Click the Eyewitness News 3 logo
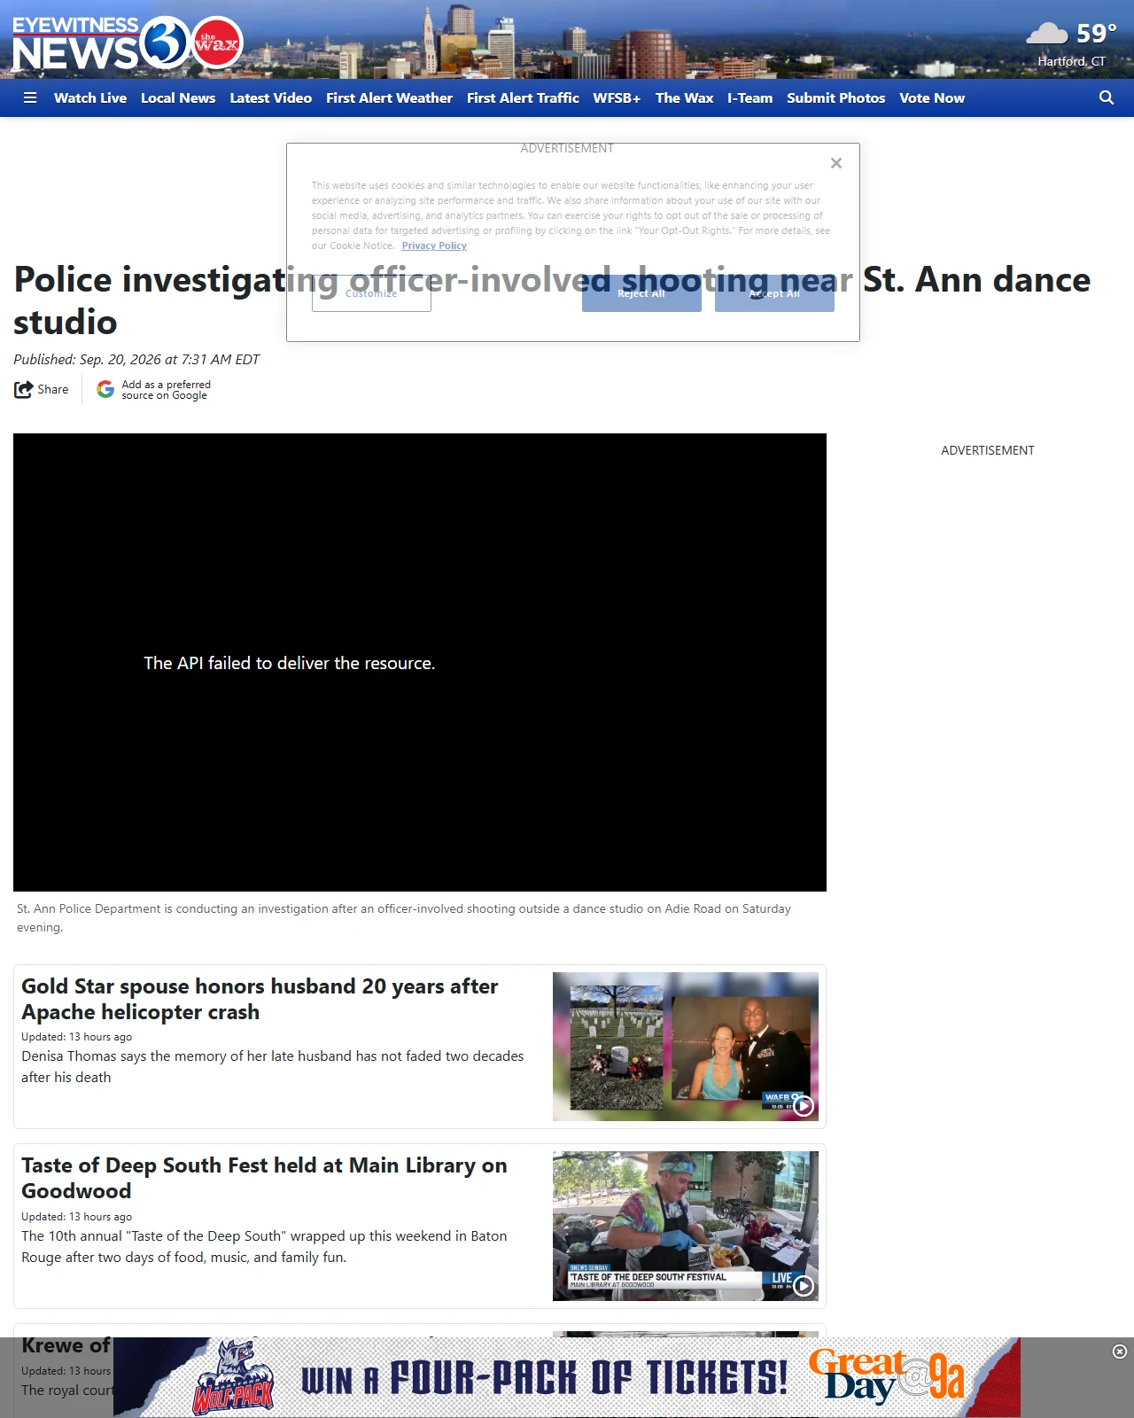The image size is (1134, 1418). [x=100, y=43]
